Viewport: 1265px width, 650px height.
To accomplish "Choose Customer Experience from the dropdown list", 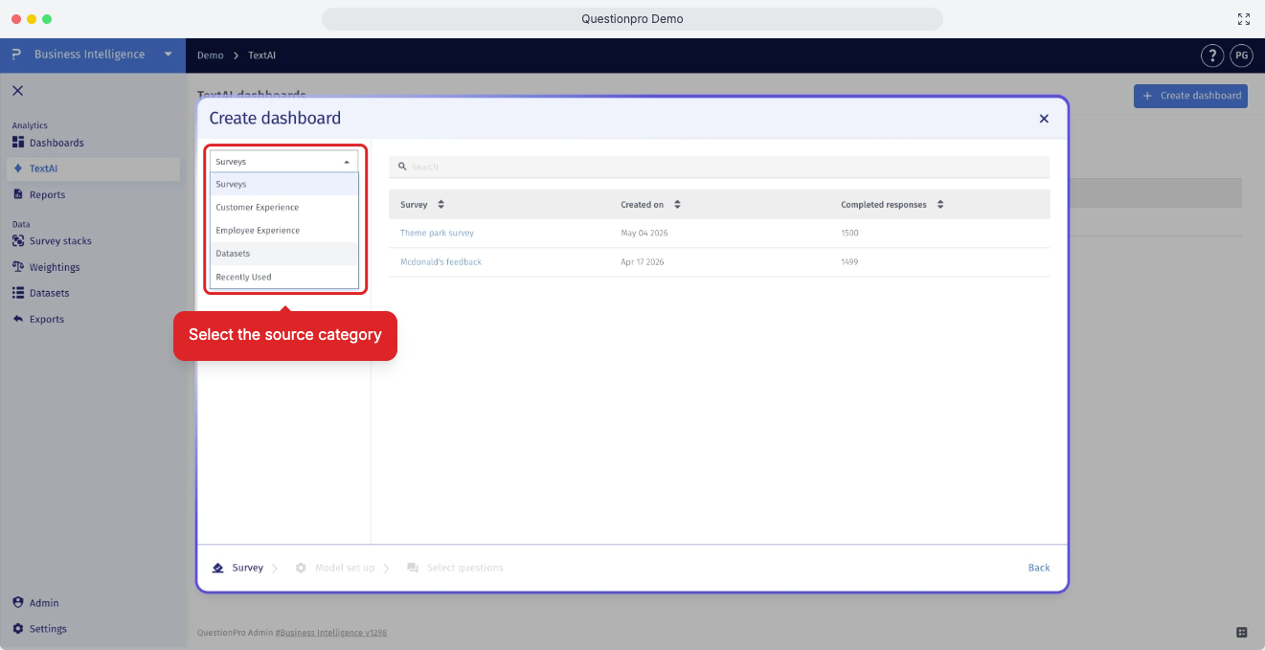I will pos(284,207).
